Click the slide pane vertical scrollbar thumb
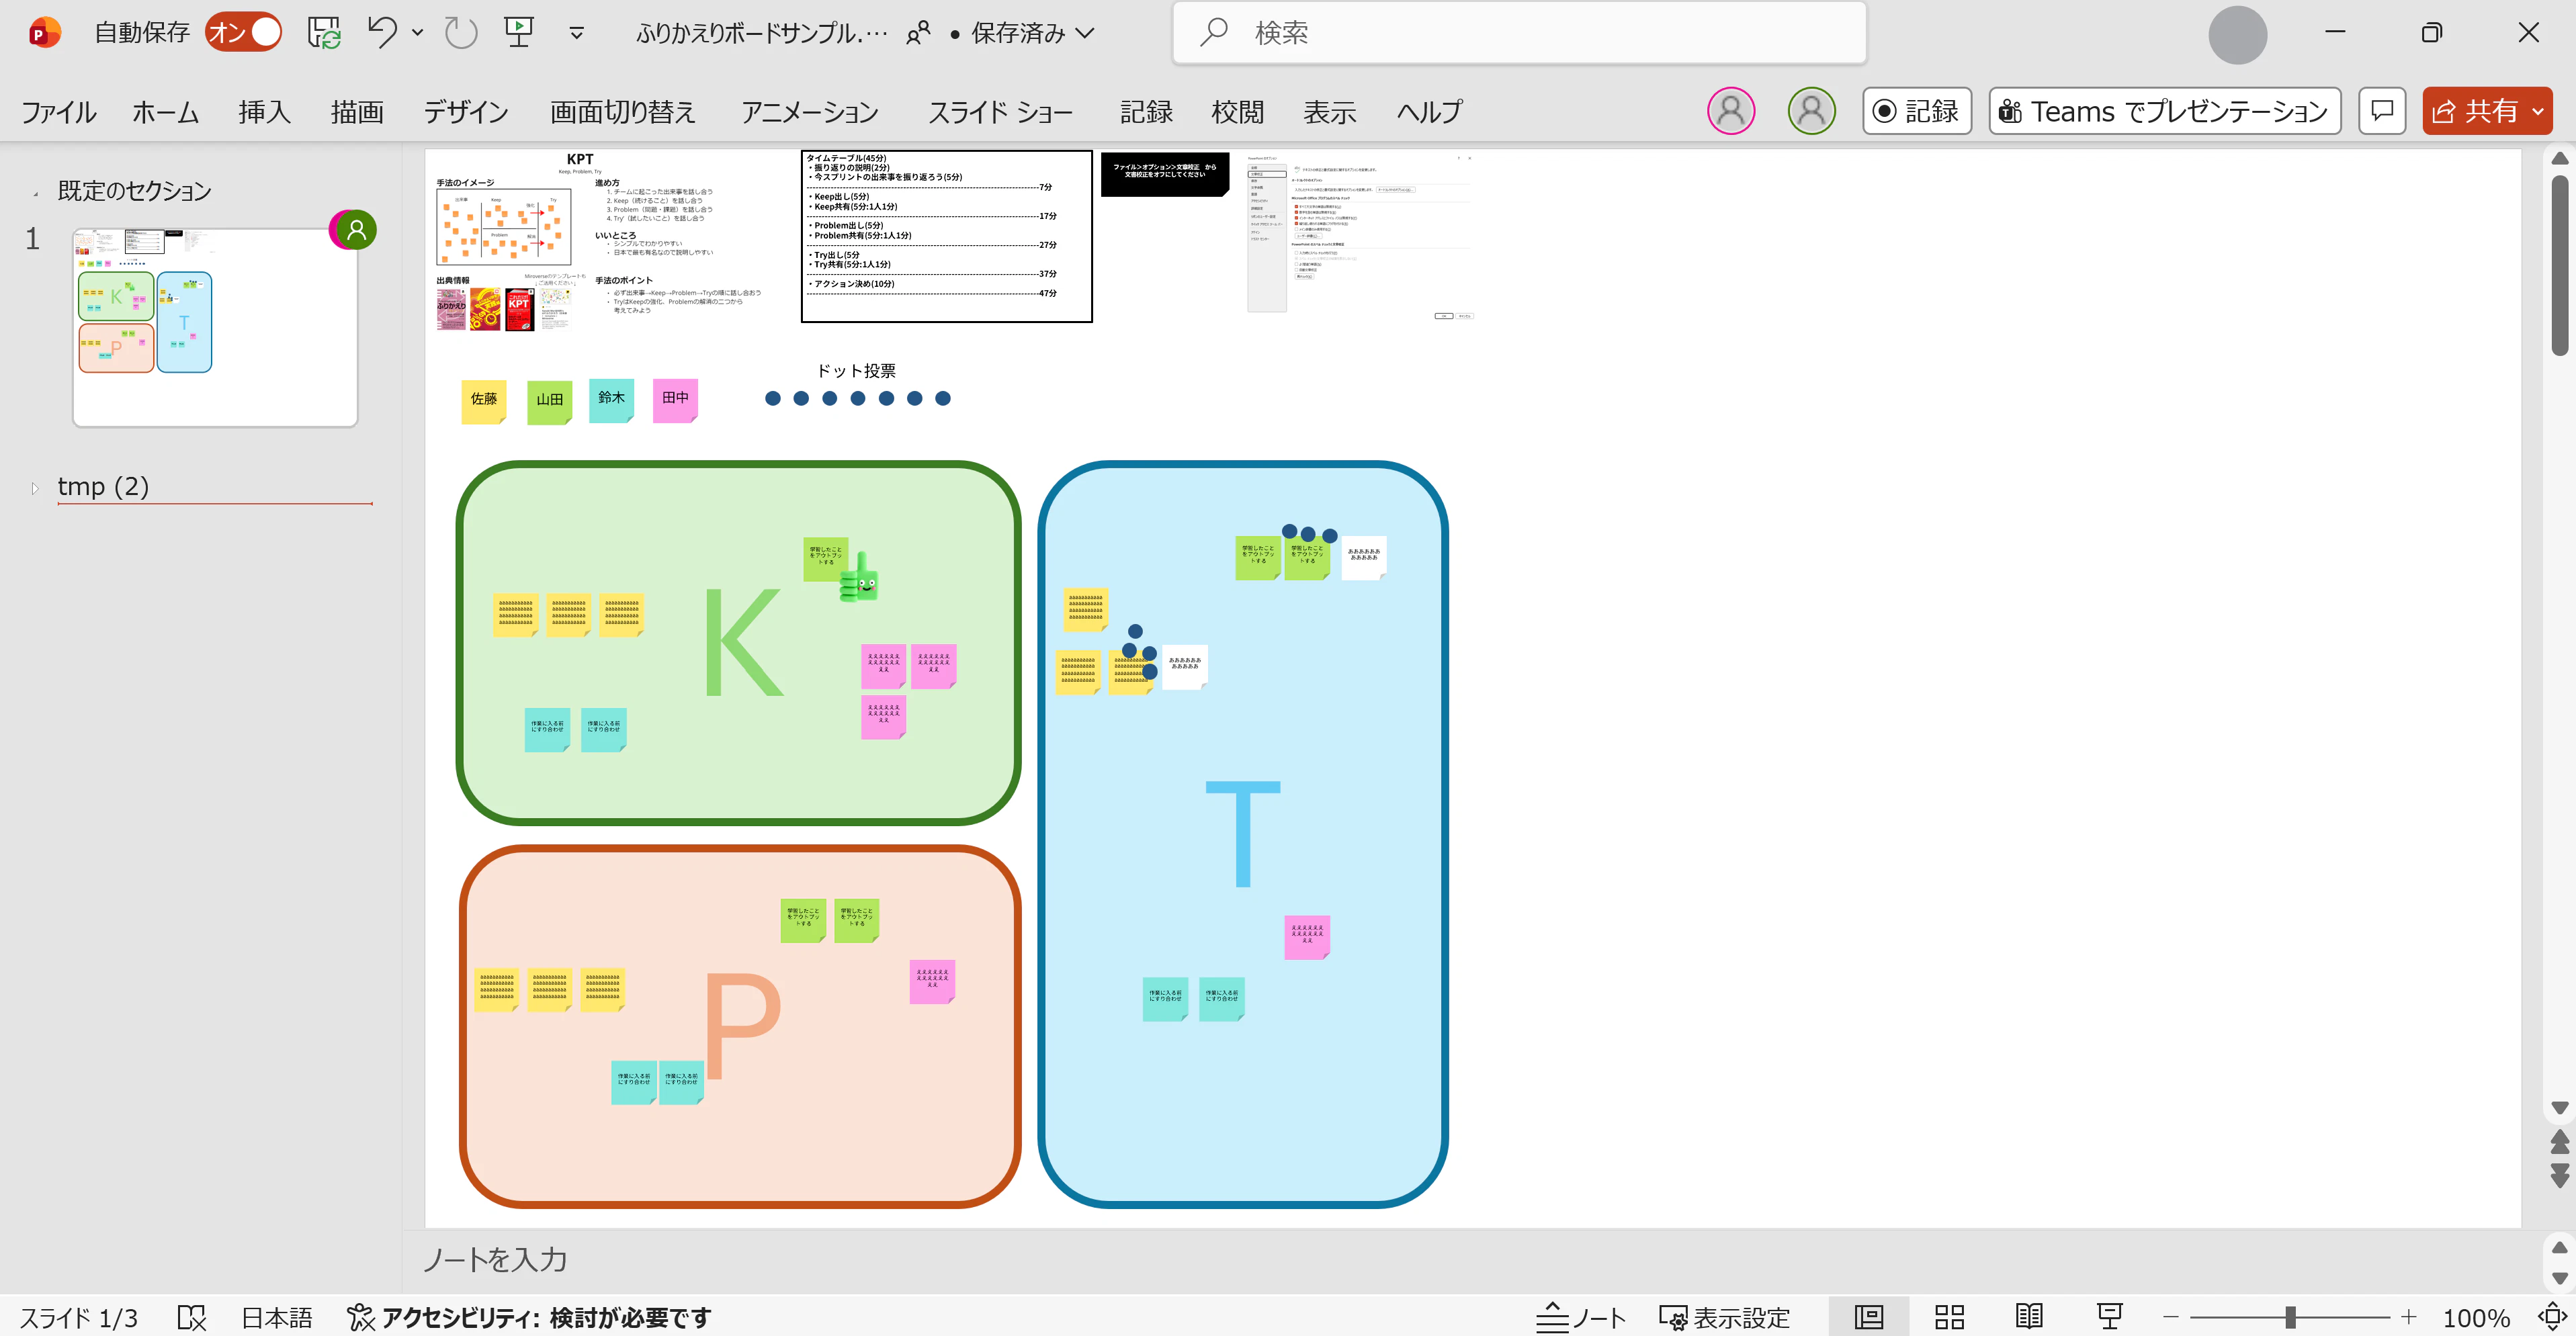2576x1336 pixels. tap(2560, 266)
